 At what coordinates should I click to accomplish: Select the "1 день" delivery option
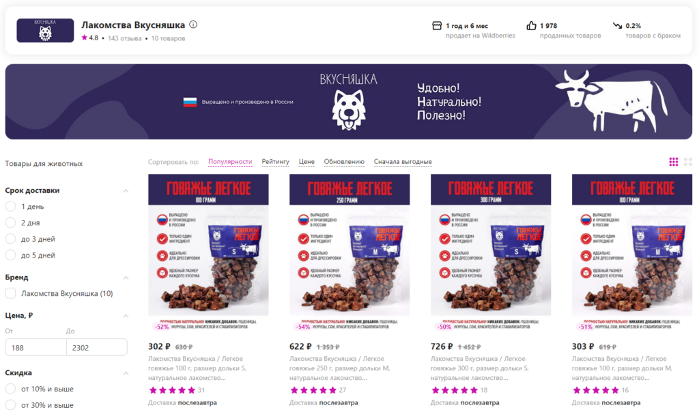[10, 206]
